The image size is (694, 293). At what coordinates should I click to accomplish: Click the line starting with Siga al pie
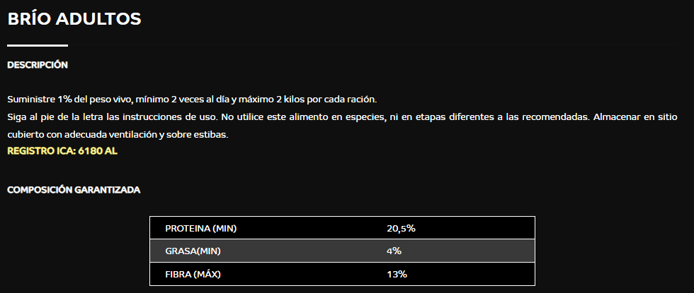point(343,117)
